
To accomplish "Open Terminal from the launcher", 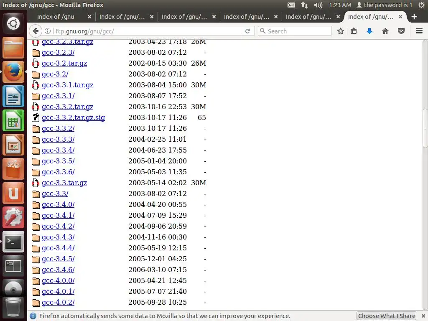I will pyautogui.click(x=13, y=242).
